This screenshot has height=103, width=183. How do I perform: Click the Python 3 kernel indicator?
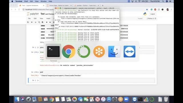pos(152,18)
